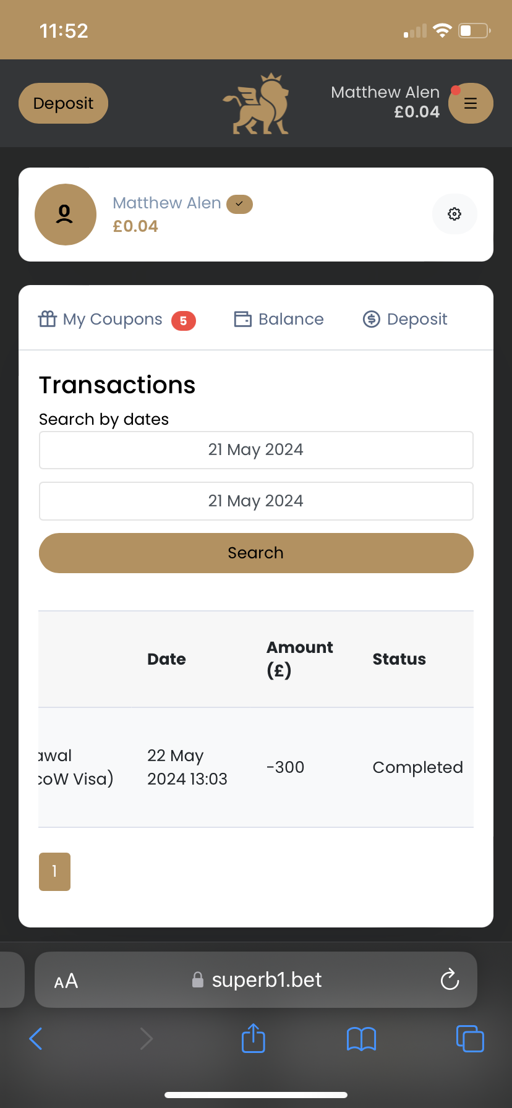Switch to the Balance tab

pos(279,320)
